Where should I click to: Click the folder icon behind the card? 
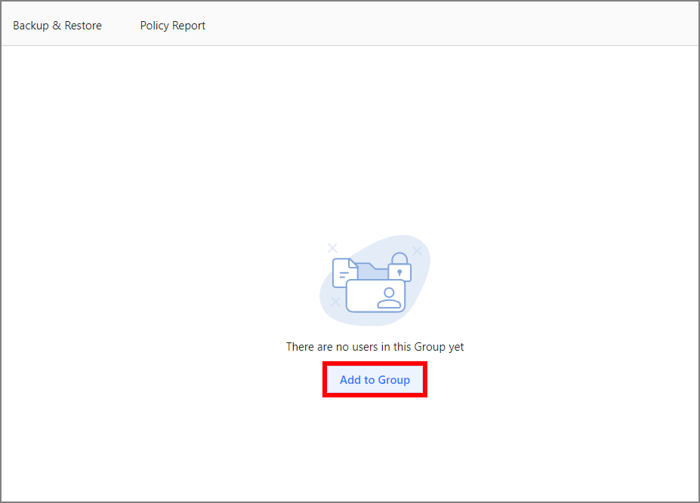tap(372, 271)
